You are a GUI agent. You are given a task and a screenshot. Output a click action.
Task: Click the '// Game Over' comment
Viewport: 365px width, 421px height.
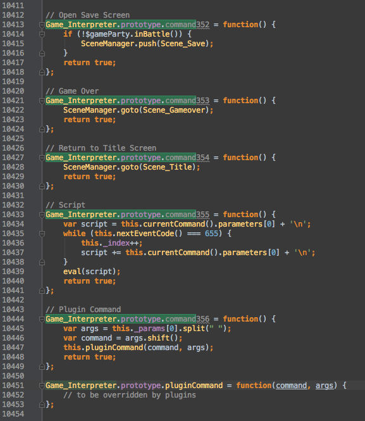click(x=72, y=91)
